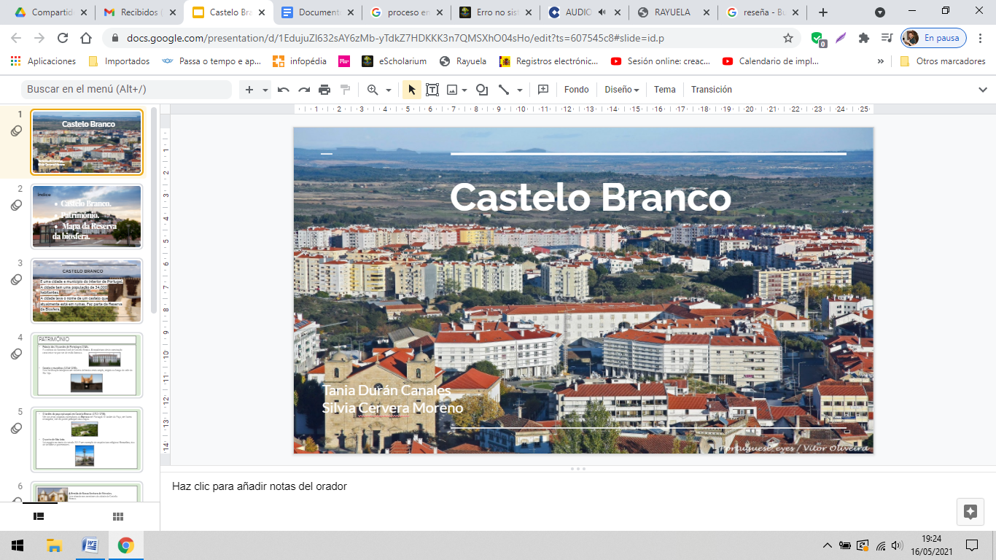Bookmark this page with the star
This screenshot has width=996, height=560.
(x=788, y=38)
